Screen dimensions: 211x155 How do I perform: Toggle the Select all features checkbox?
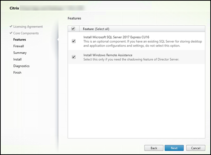tap(73, 29)
